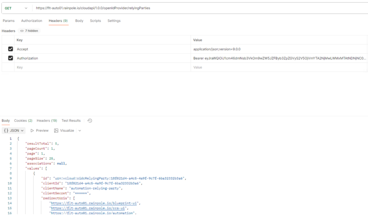Open the Visualize options chevron
368x216 pixels.
coord(80,131)
